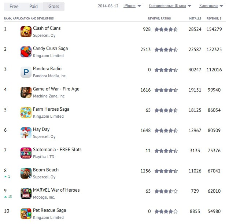
Task: Click the 2014-06-12 date field
Action: click(x=108, y=6)
